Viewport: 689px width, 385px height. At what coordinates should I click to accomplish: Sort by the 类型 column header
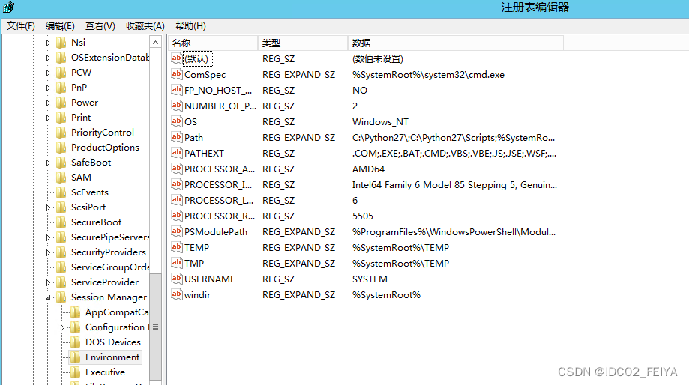303,43
